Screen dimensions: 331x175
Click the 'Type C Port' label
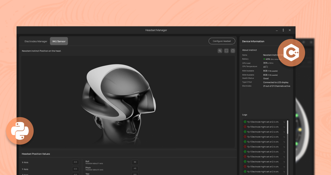coord(247,82)
